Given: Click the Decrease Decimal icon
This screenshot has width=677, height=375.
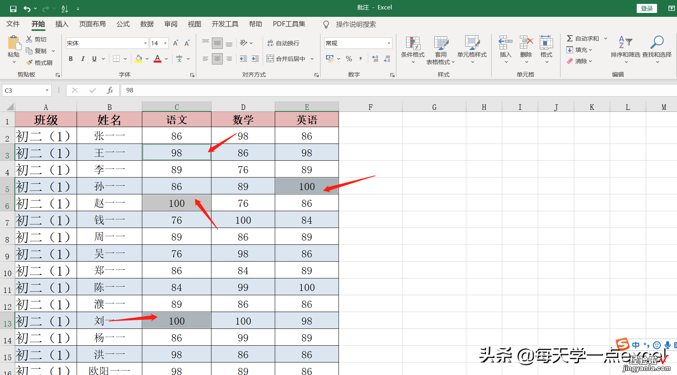Looking at the screenshot, I should click(x=387, y=59).
